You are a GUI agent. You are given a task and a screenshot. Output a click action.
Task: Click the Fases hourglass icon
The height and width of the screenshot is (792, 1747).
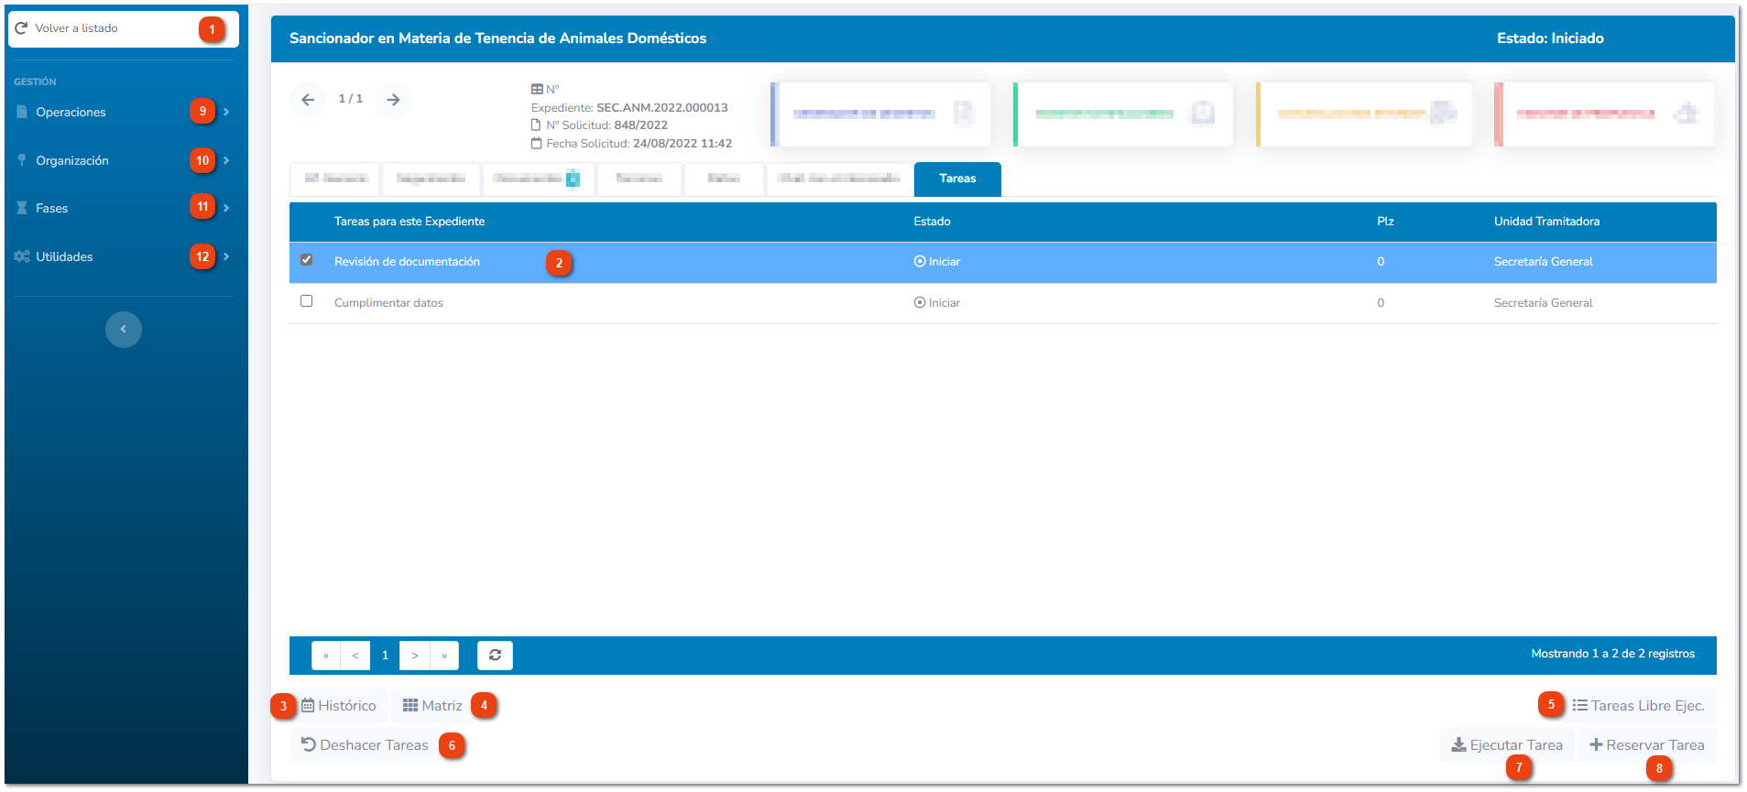click(22, 208)
